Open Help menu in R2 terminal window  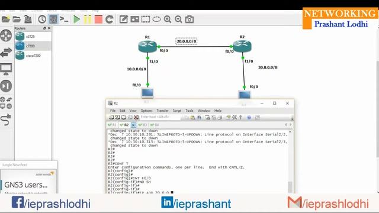pos(218,111)
